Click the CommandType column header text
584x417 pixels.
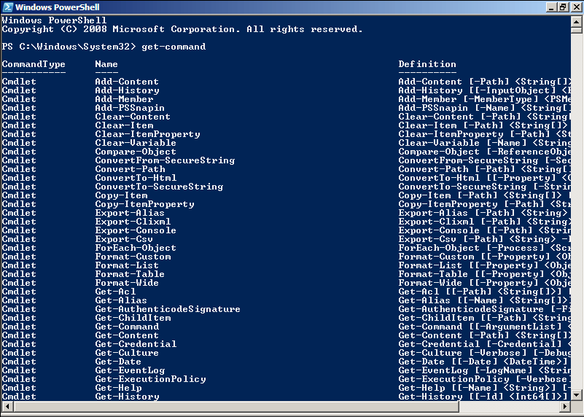[x=34, y=64]
